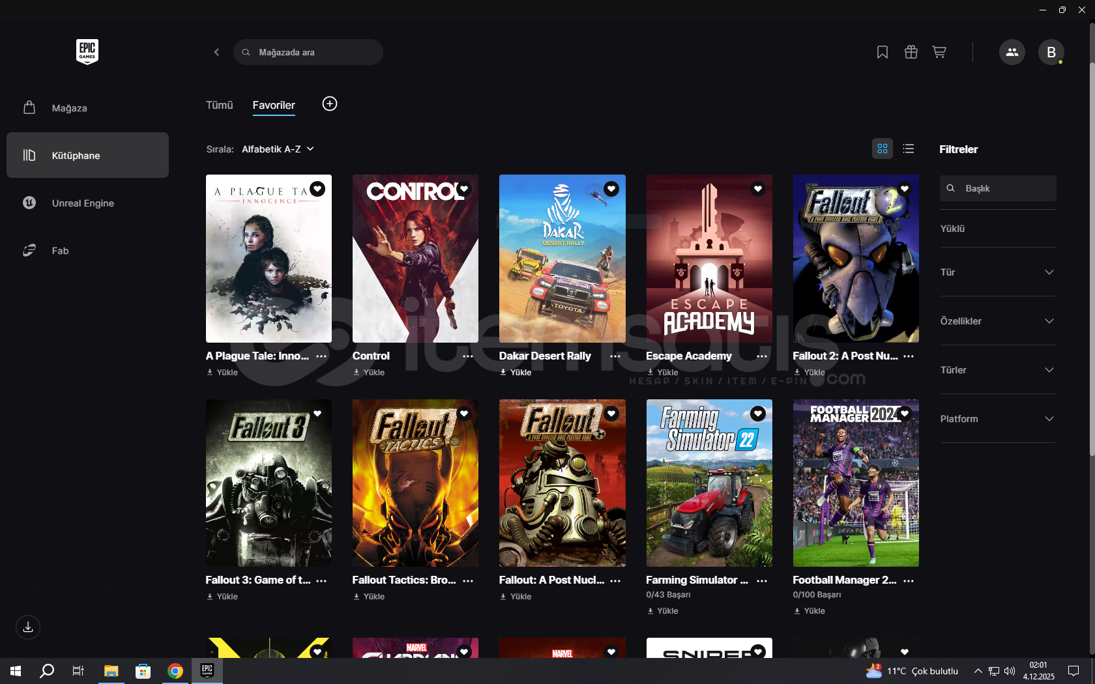Screen dimensions: 1095x684
Task: Unfavorite Control with heart icon
Action: (464, 189)
